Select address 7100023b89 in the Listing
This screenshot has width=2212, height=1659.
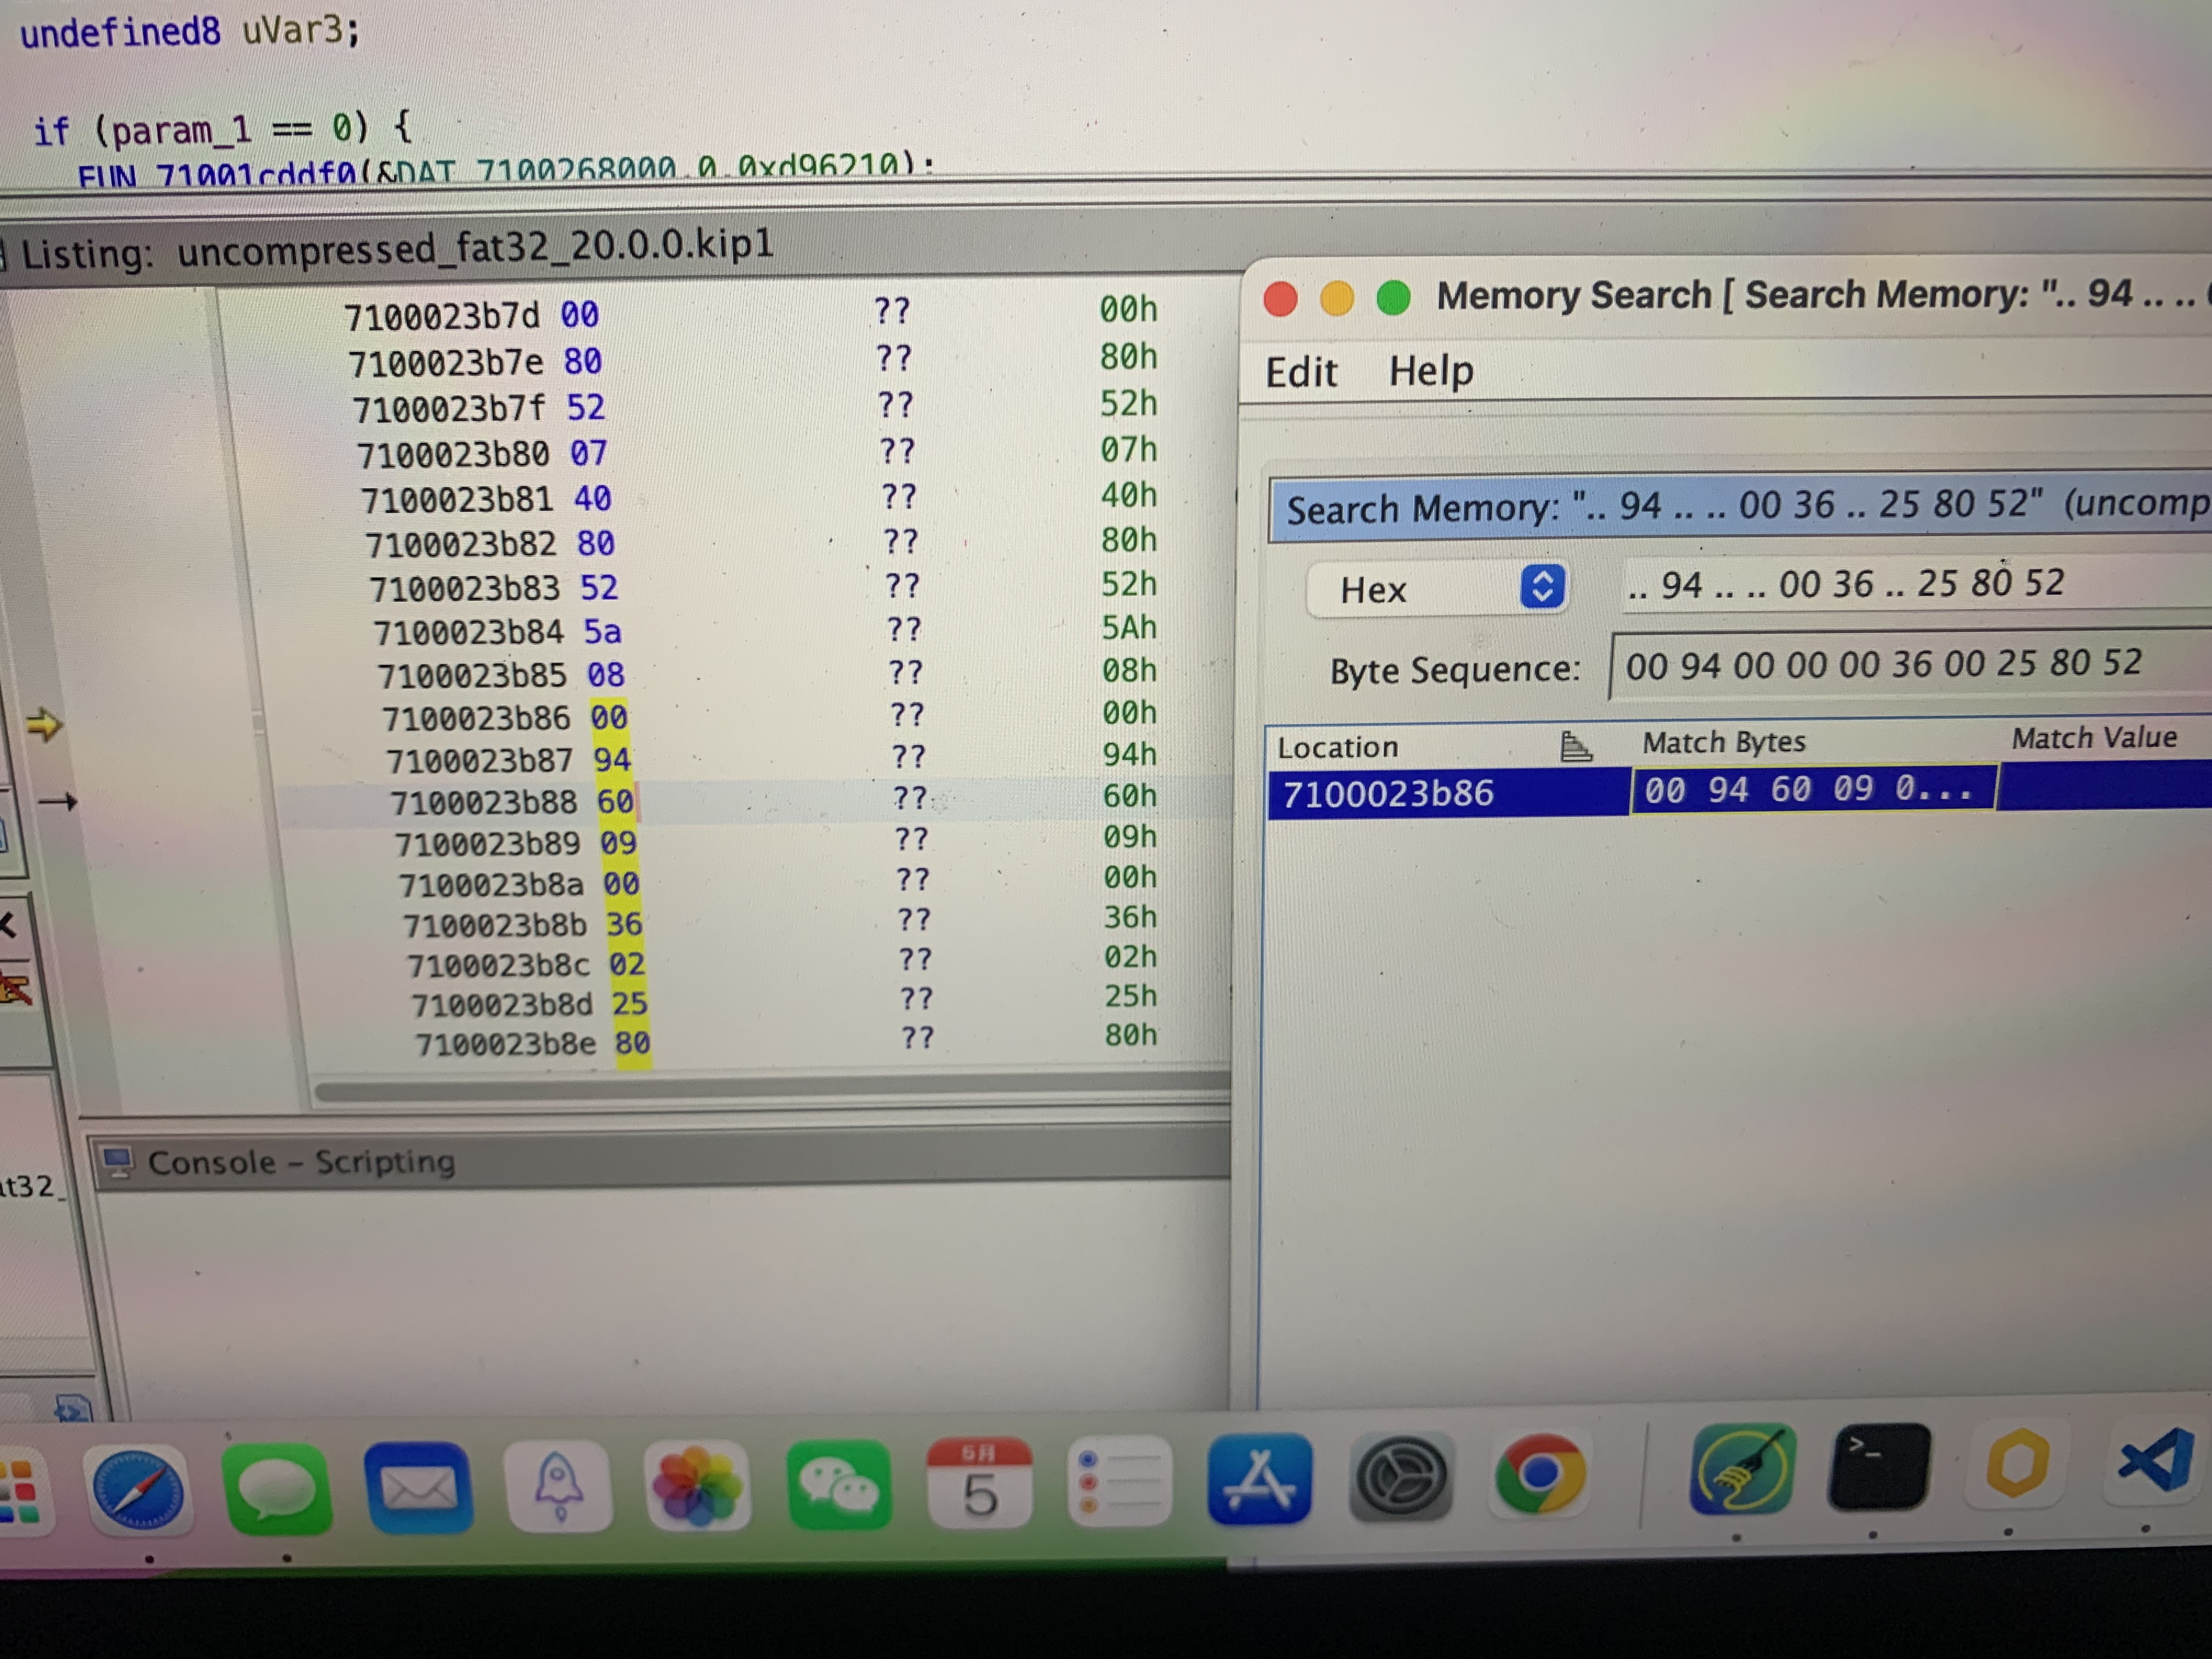tap(487, 844)
